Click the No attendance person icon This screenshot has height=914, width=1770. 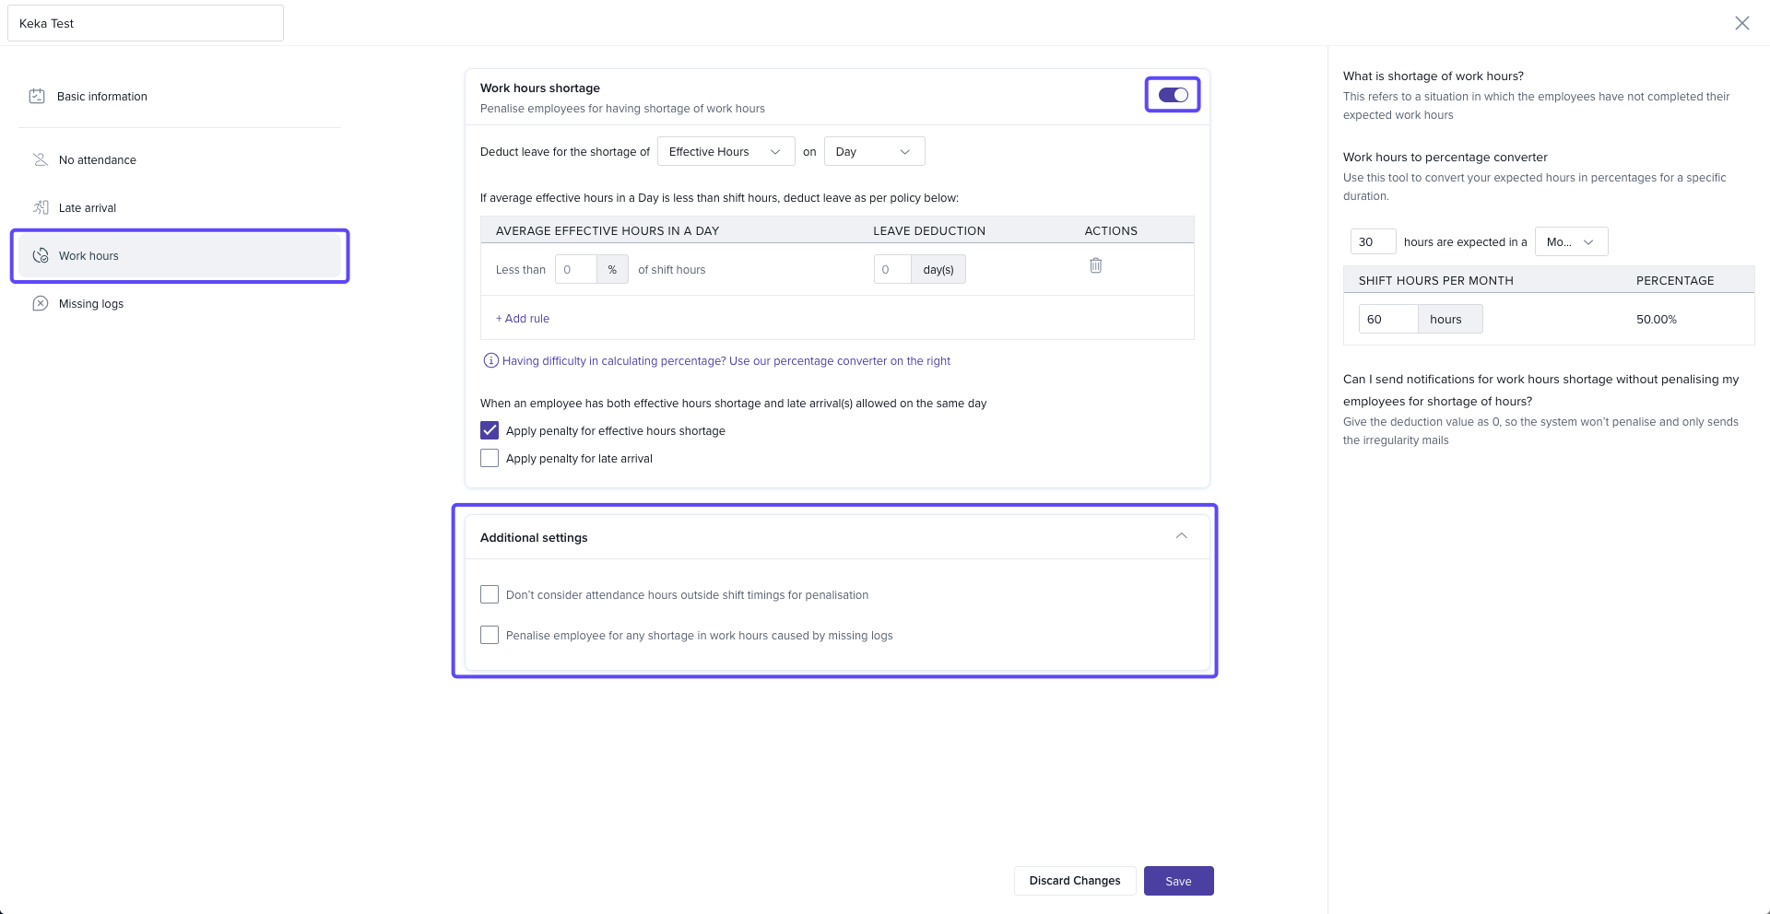click(x=41, y=159)
